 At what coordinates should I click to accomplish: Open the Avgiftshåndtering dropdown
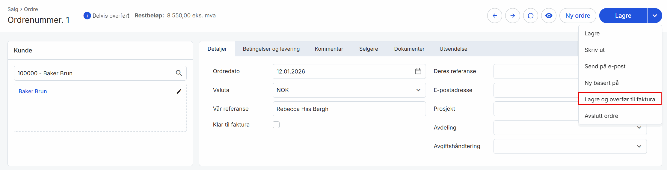pos(570,146)
